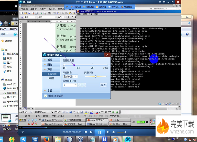Toggle Bold formatting in Word
Screen dimensions: 197x142
69,17
